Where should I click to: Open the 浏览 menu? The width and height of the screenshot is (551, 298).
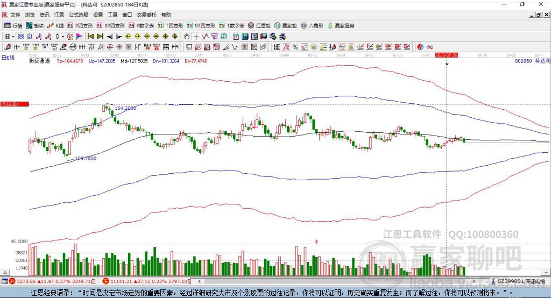point(30,15)
